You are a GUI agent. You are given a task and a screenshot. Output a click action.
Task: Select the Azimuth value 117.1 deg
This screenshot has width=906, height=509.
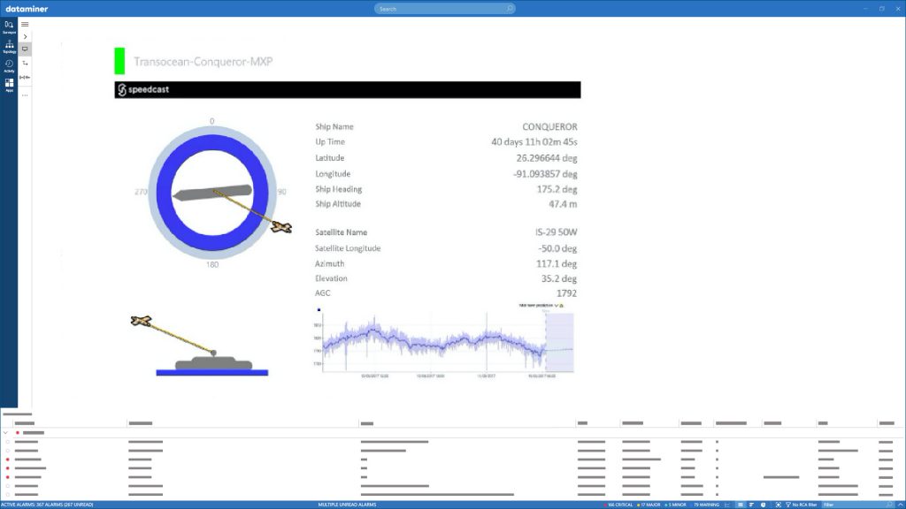(557, 263)
